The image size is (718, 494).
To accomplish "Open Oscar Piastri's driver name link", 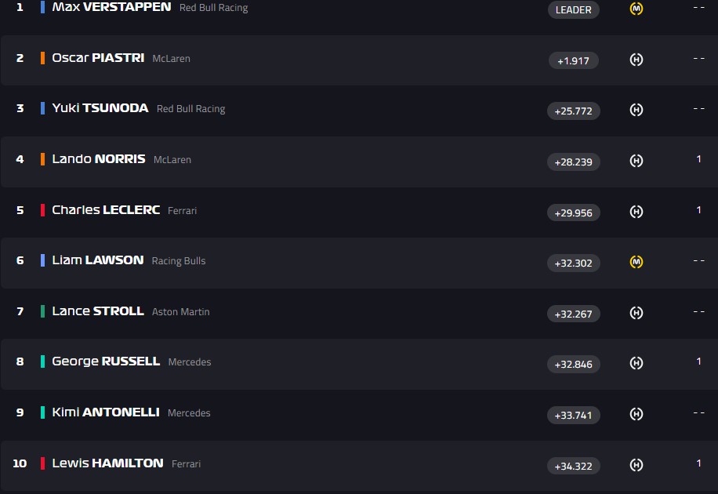I will [x=98, y=58].
